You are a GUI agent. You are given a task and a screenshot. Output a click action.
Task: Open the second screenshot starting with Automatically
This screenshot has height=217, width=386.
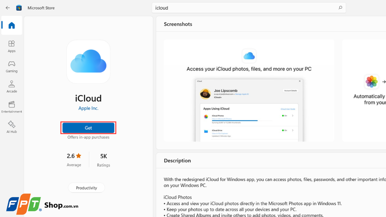364,90
